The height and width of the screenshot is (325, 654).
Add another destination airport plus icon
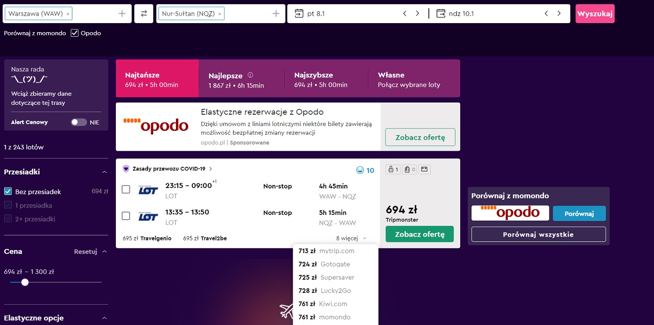[276, 14]
